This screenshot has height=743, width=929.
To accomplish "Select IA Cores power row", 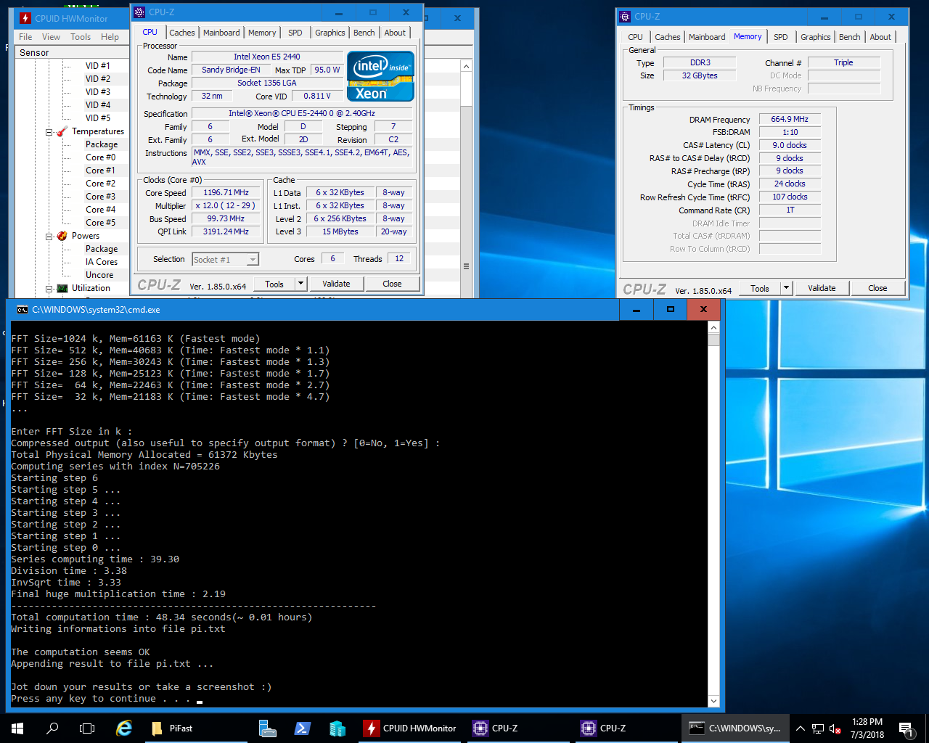I will tap(102, 262).
